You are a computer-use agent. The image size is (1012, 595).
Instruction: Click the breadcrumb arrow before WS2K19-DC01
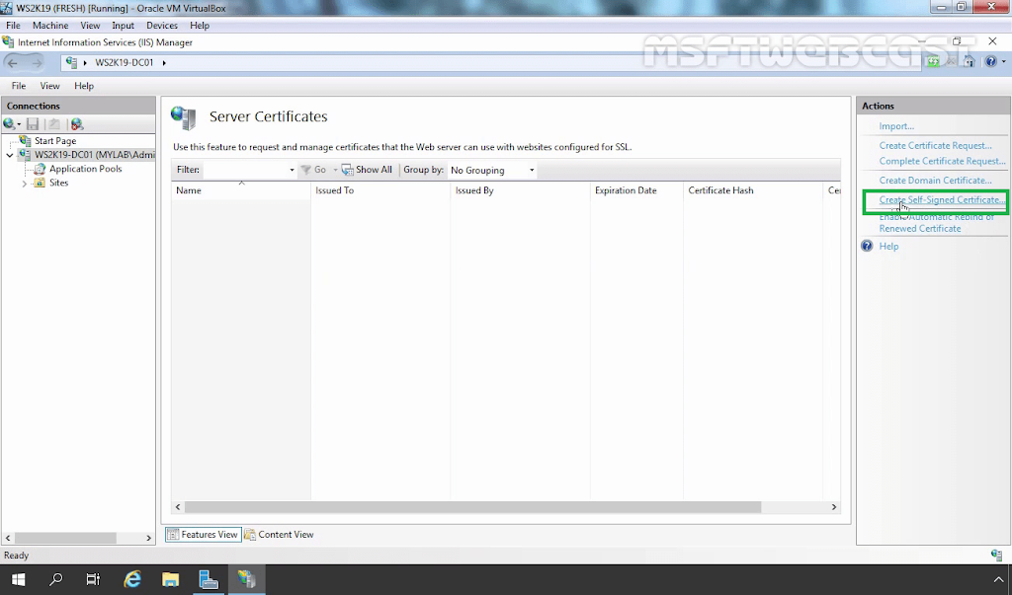pyautogui.click(x=85, y=62)
